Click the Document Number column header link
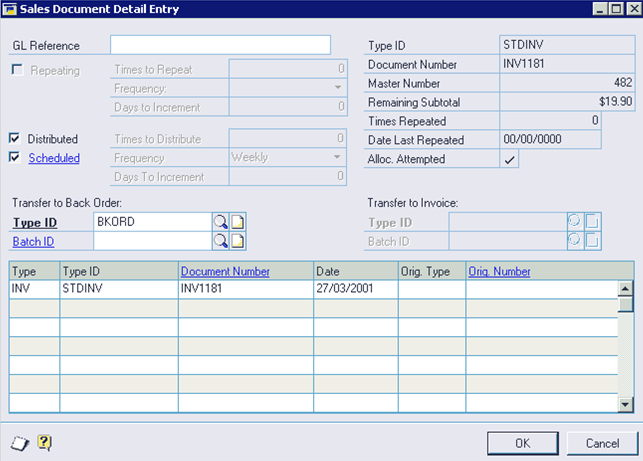The height and width of the screenshot is (461, 643). tap(225, 271)
